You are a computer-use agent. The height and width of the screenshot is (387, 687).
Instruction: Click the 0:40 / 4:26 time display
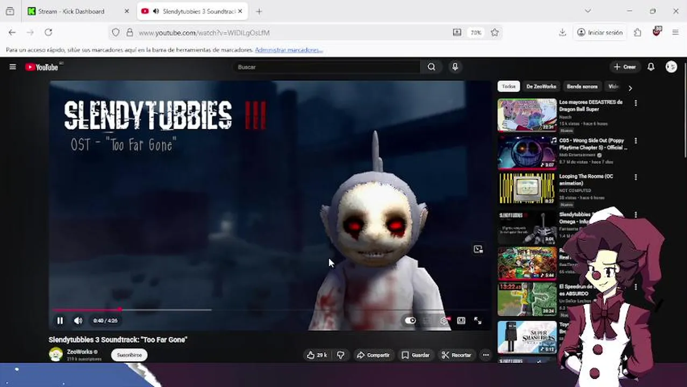click(x=105, y=321)
